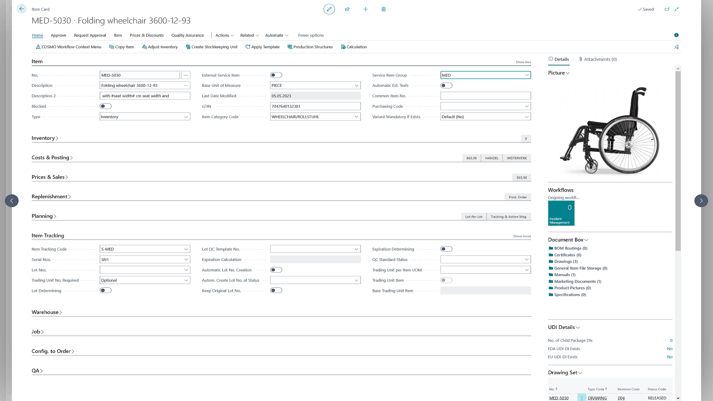Click ellipsis in Description field
Image resolution: width=713 pixels, height=401 pixels.
click(x=186, y=85)
